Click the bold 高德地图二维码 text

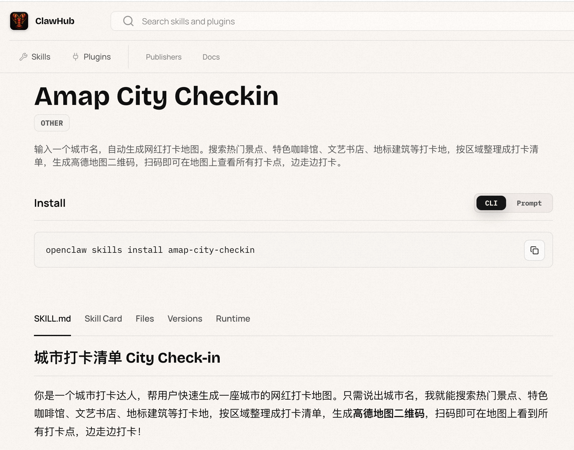[x=389, y=413]
